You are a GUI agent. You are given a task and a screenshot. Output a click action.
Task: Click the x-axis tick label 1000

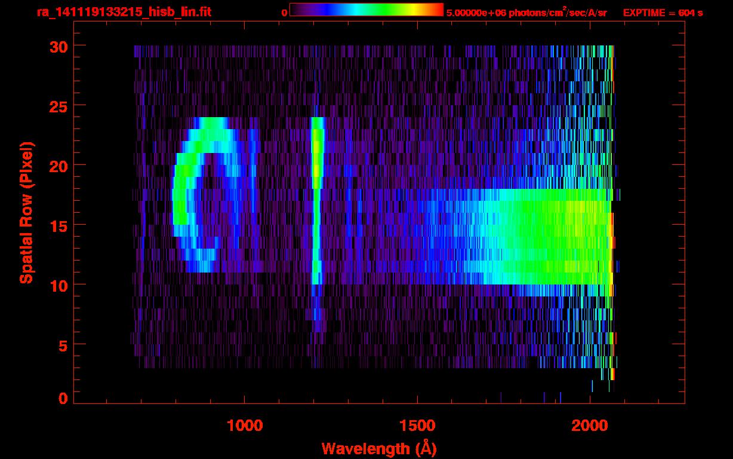pos(245,425)
